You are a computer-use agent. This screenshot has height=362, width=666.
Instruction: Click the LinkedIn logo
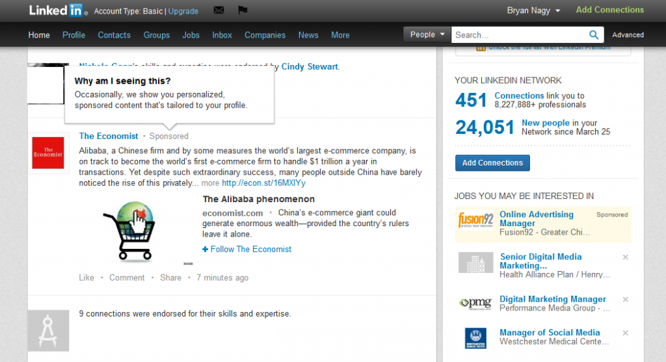[58, 10]
